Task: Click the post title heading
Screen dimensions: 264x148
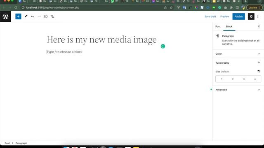Action: (102, 39)
